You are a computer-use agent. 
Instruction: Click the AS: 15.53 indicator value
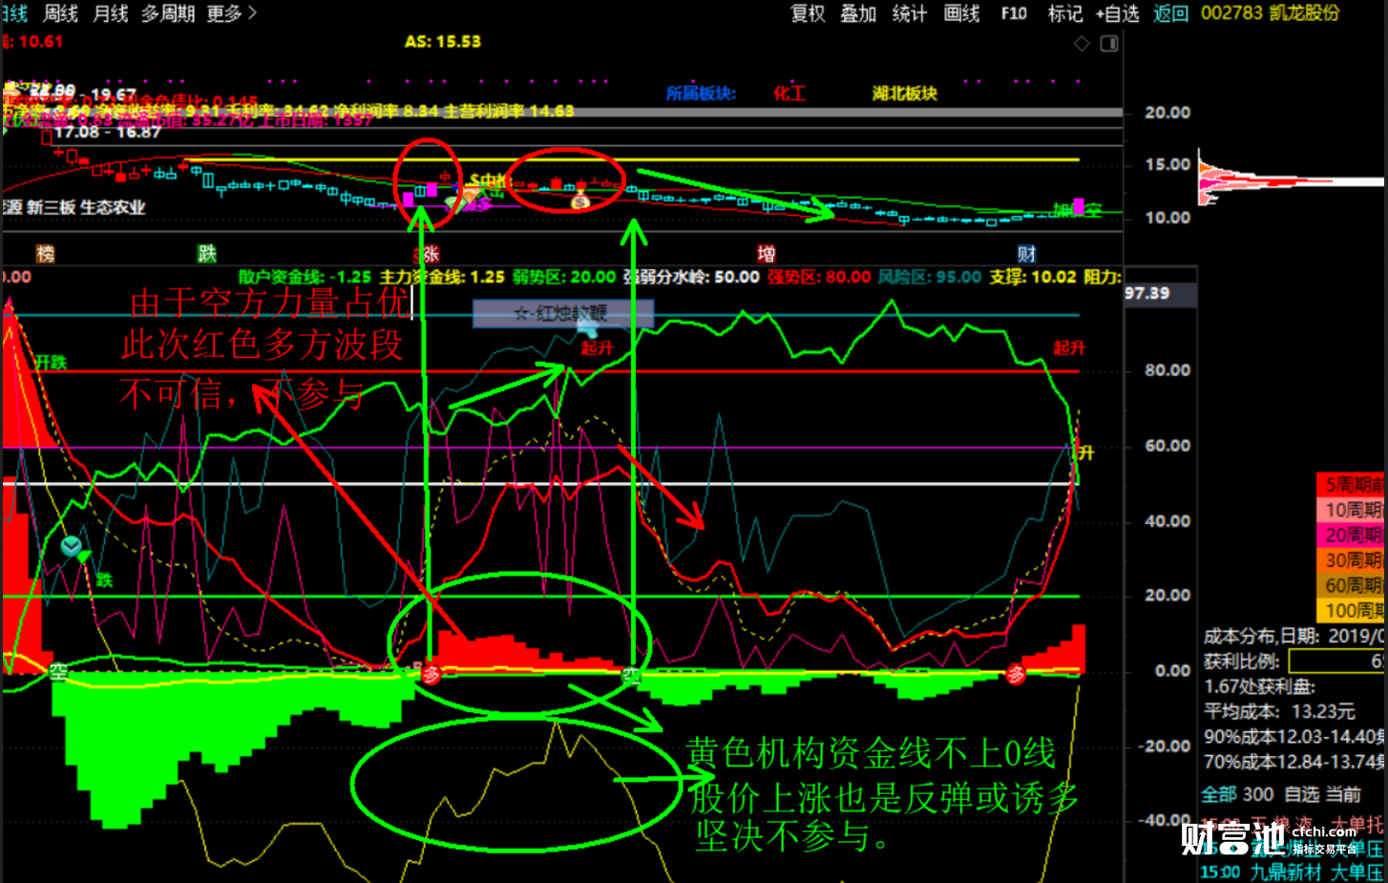pos(443,42)
